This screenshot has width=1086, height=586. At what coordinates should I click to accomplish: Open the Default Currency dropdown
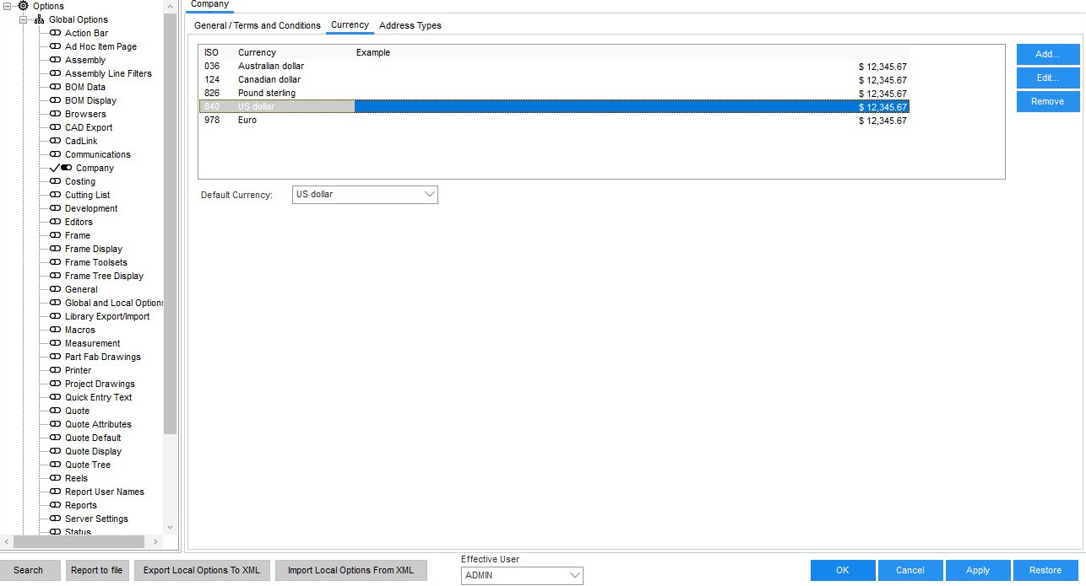[x=365, y=195]
